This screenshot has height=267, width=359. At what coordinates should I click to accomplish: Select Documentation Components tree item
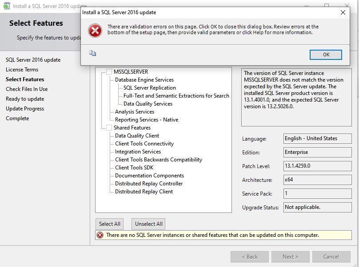coord(149,176)
